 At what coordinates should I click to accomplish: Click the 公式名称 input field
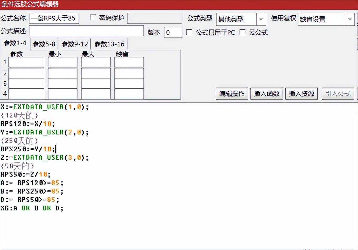coord(54,18)
